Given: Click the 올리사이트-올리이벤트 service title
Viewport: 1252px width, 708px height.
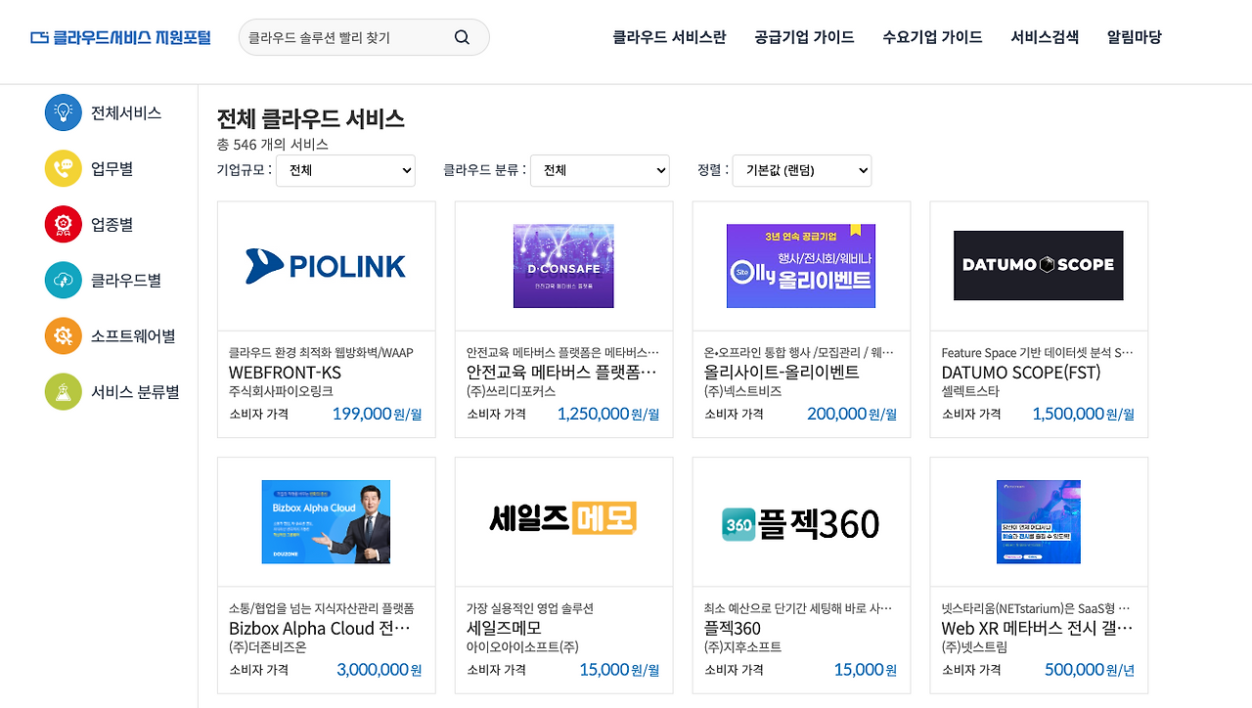Looking at the screenshot, I should pyautogui.click(x=782, y=373).
